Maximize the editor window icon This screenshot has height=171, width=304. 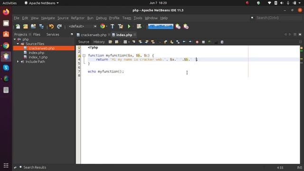pos(300,35)
